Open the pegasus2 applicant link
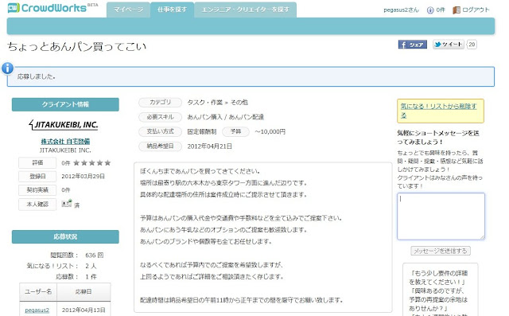 [x=37, y=310]
